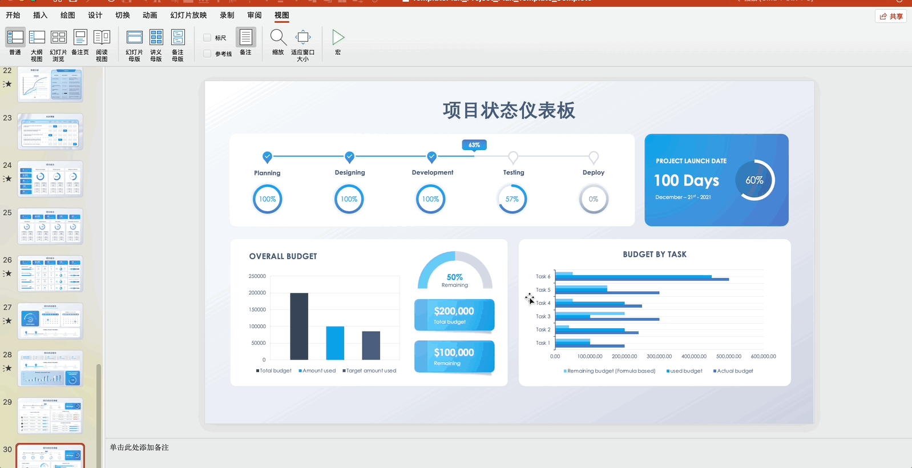
Task: Select the 60% launch date ring
Action: [754, 180]
